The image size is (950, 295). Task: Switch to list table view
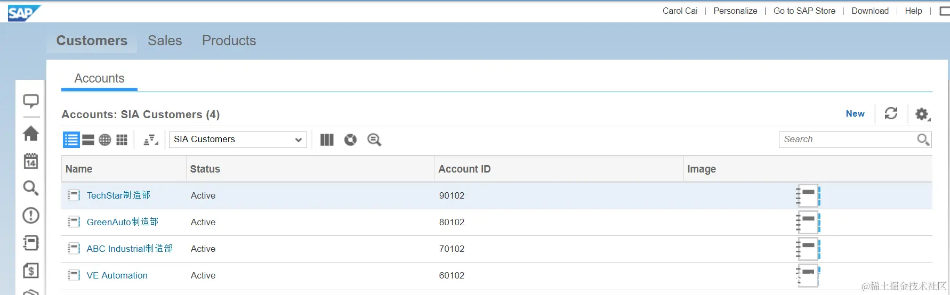coord(71,140)
